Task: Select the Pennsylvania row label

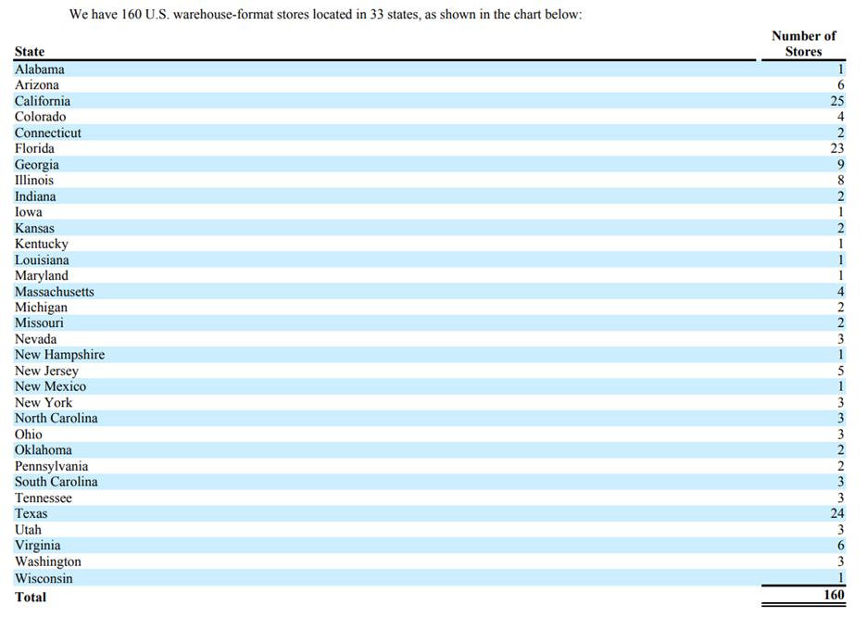Action: point(52,466)
